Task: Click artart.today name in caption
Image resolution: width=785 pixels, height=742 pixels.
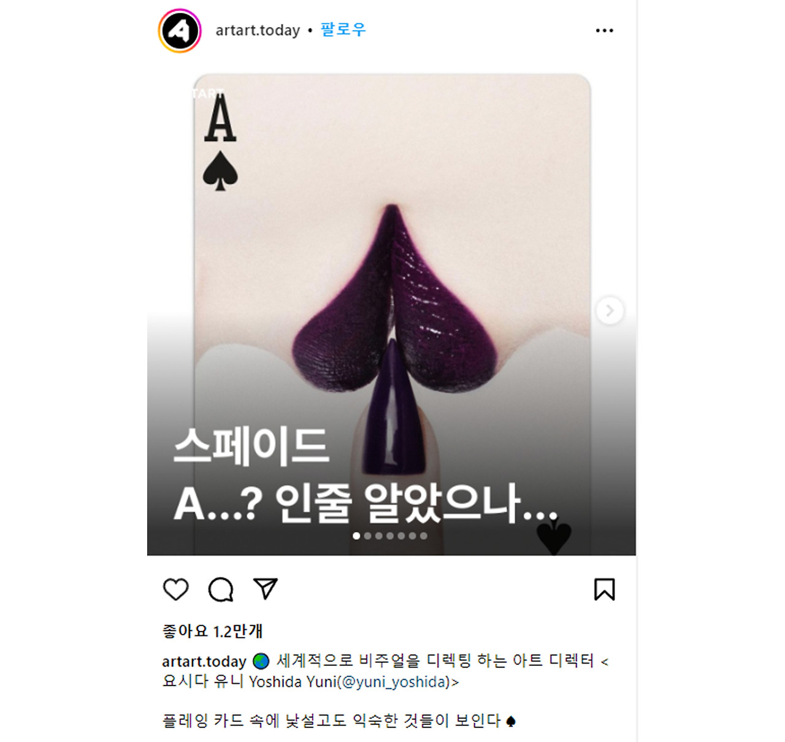Action: click(x=204, y=661)
